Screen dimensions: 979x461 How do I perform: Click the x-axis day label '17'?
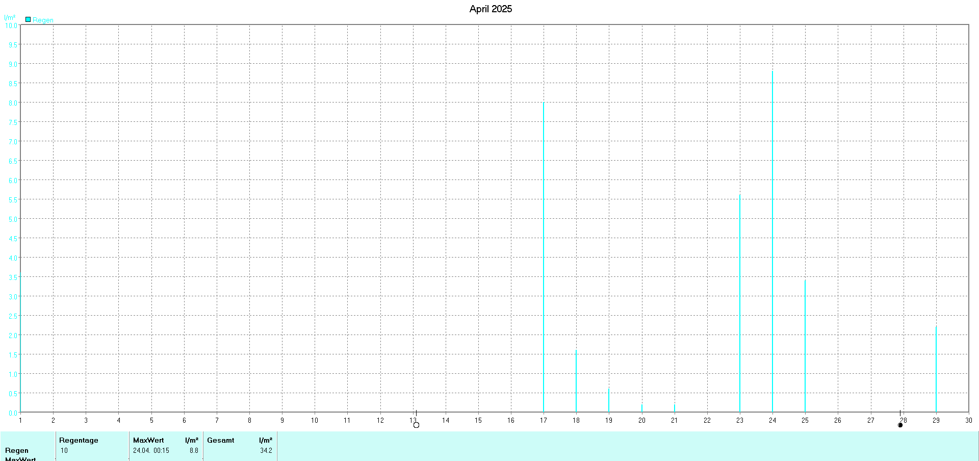tap(544, 420)
